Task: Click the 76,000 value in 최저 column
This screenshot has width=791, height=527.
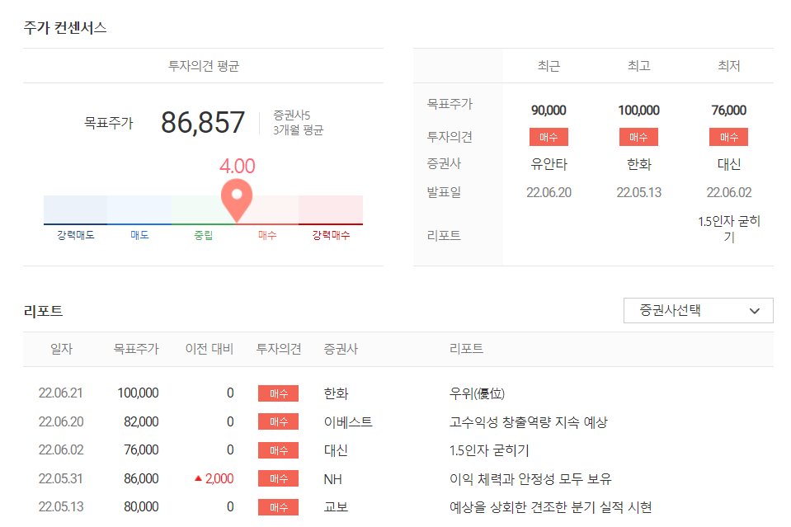Action: [728, 110]
